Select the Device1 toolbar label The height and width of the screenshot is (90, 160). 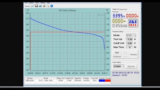click(x=27, y=6)
